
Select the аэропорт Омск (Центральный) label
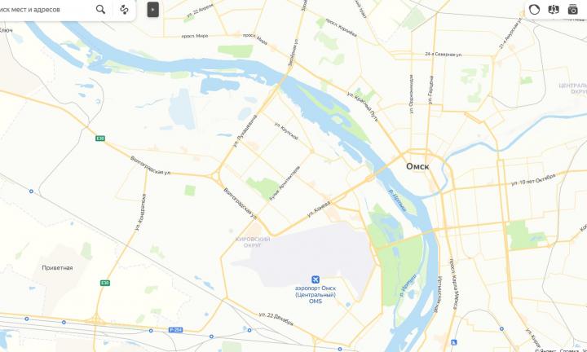(x=316, y=294)
